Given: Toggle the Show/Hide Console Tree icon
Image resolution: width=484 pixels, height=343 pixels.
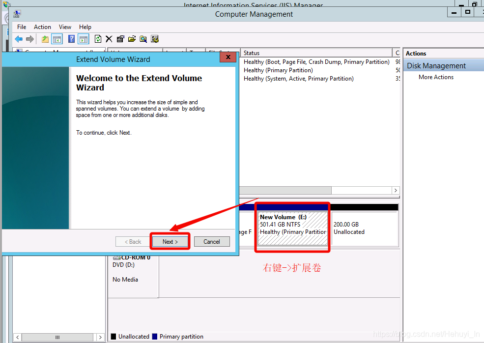Looking at the screenshot, I should (x=57, y=39).
